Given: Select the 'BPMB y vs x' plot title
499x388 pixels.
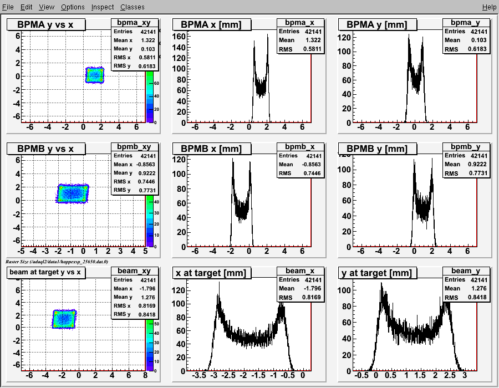Looking at the screenshot, I should click(x=46, y=149).
